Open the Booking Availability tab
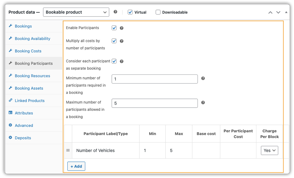294x178 pixels. (32, 38)
